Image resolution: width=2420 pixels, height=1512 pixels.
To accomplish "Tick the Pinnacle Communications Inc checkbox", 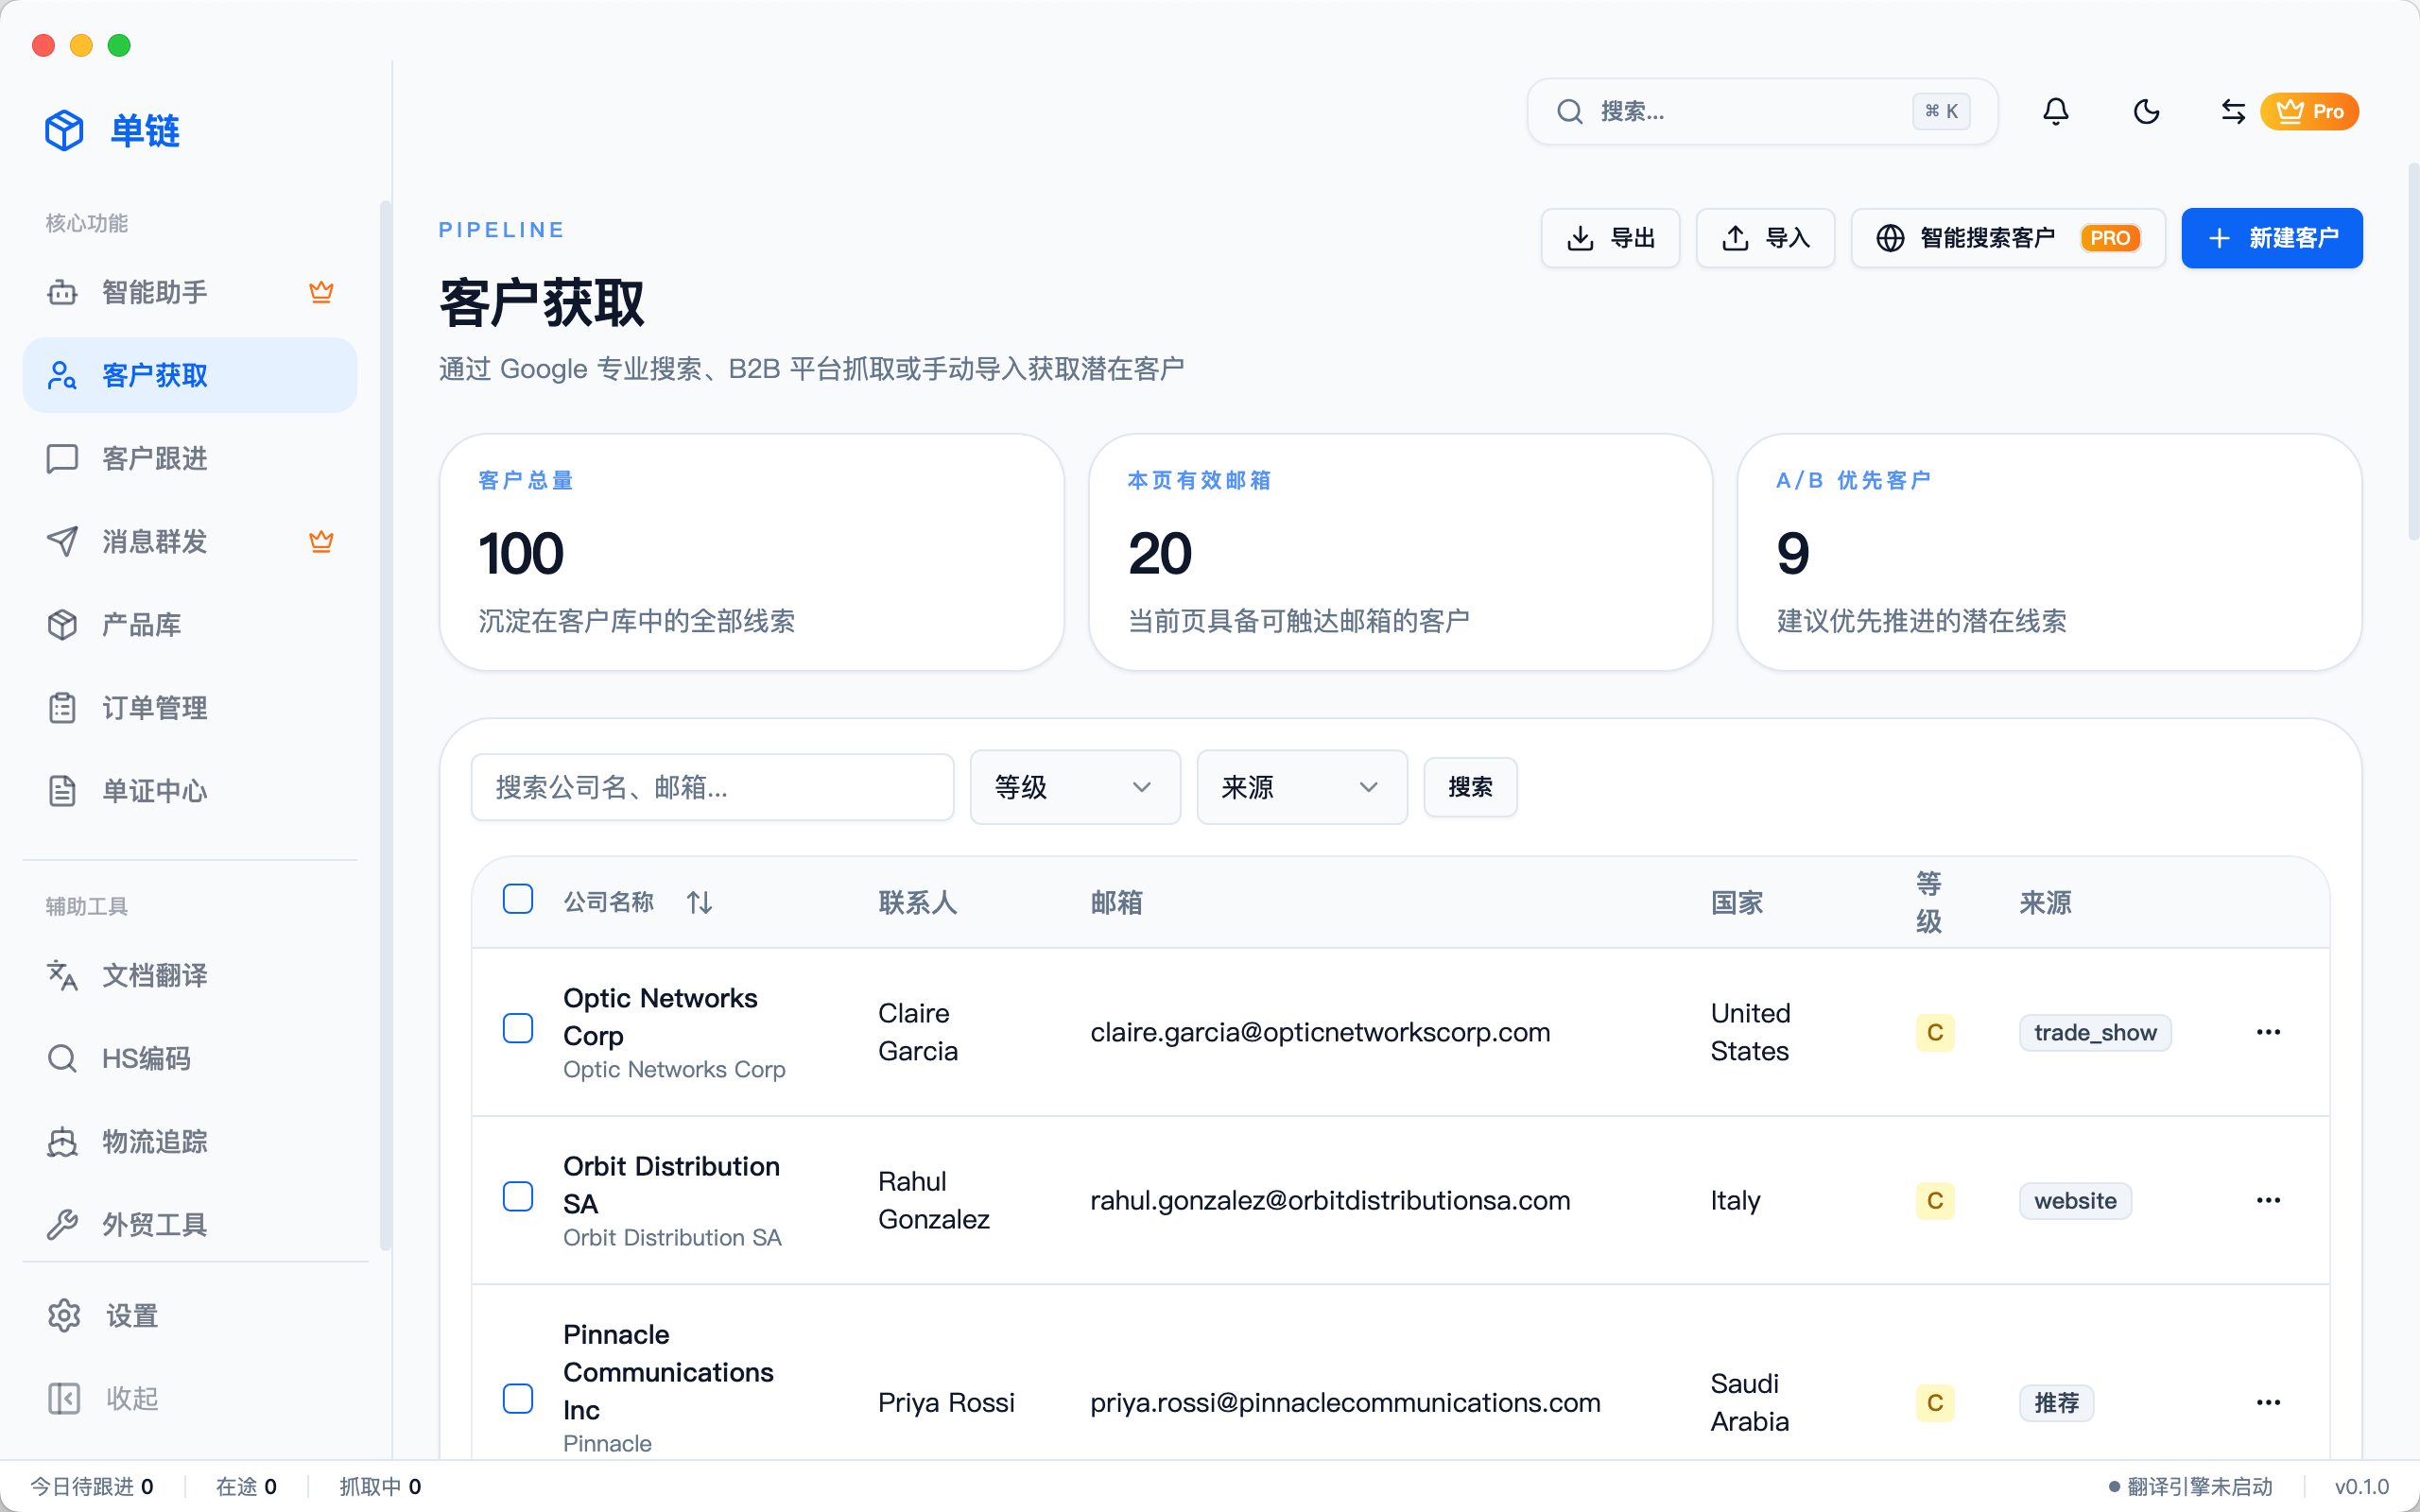I will tap(517, 1398).
